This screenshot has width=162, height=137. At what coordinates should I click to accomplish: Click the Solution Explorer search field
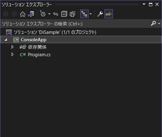[x=76, y=24]
